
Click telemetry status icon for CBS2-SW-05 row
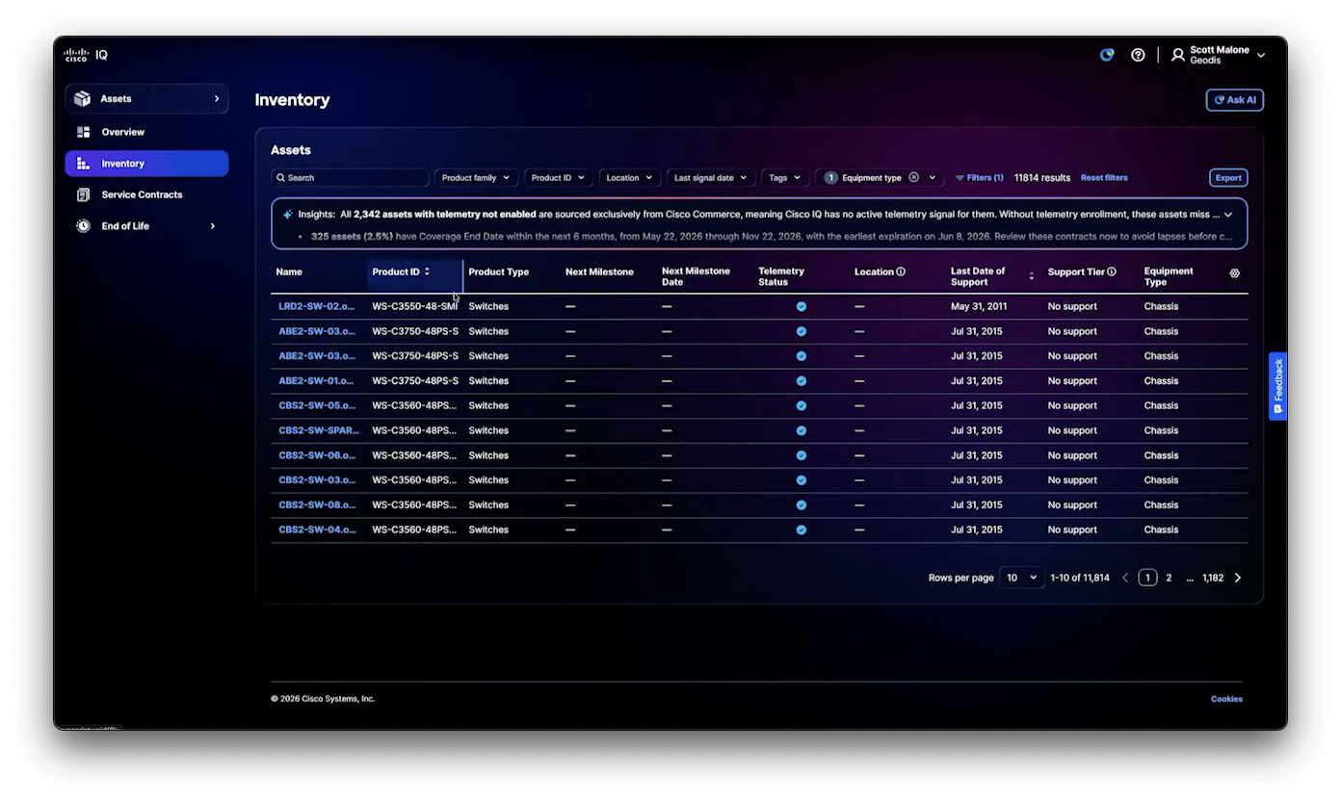tap(801, 406)
